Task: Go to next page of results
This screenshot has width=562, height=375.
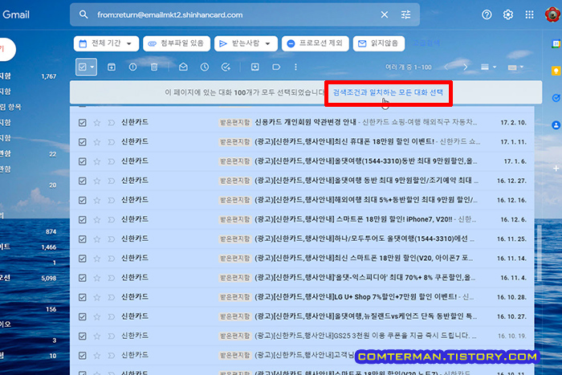Action: 465,67
